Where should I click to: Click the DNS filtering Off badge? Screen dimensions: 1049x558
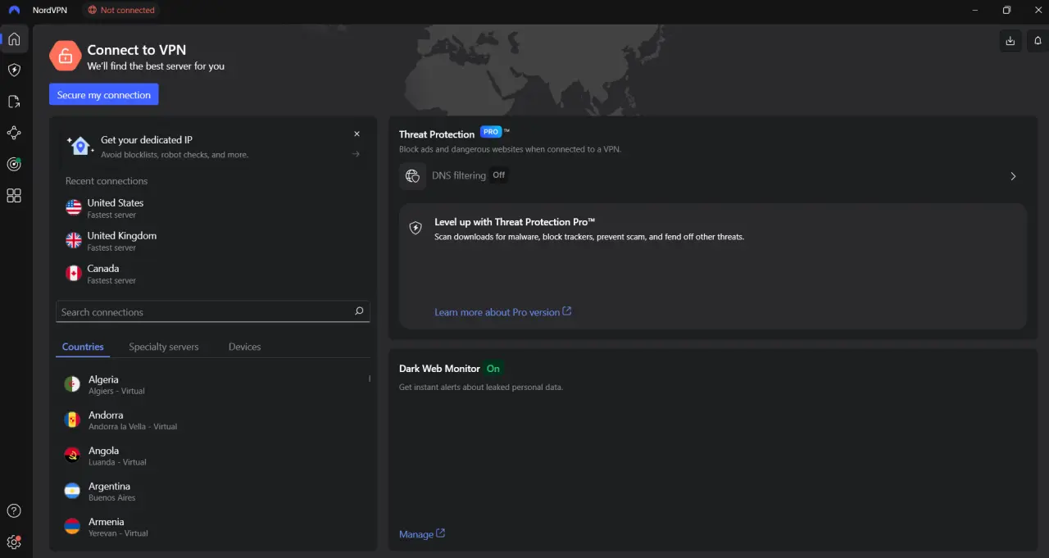[x=498, y=175]
